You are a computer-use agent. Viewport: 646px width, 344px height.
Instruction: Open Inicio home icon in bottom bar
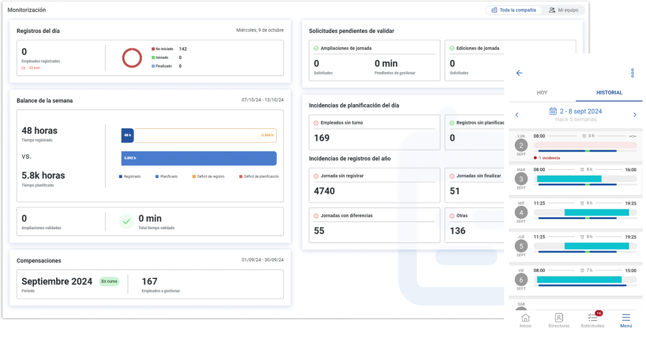(x=525, y=318)
